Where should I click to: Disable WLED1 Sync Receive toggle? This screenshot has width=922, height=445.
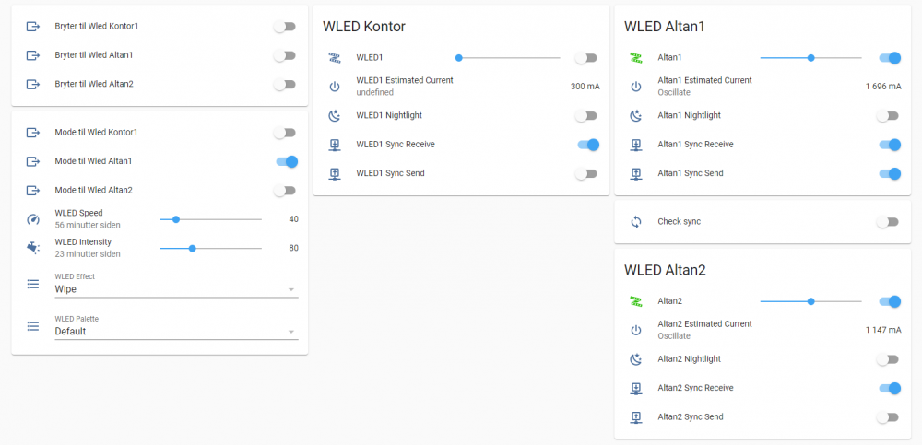click(x=586, y=145)
